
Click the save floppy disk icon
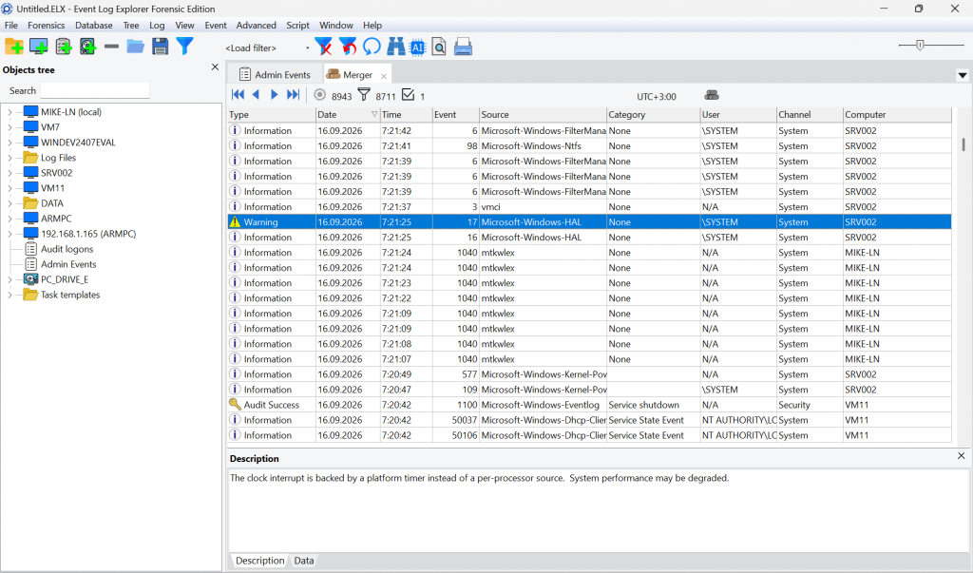pyautogui.click(x=160, y=47)
